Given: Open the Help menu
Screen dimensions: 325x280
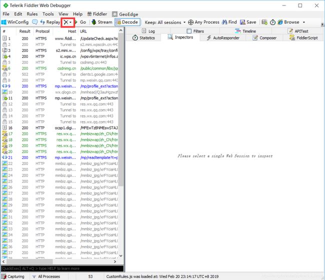Looking at the screenshot, I should click(x=77, y=14).
